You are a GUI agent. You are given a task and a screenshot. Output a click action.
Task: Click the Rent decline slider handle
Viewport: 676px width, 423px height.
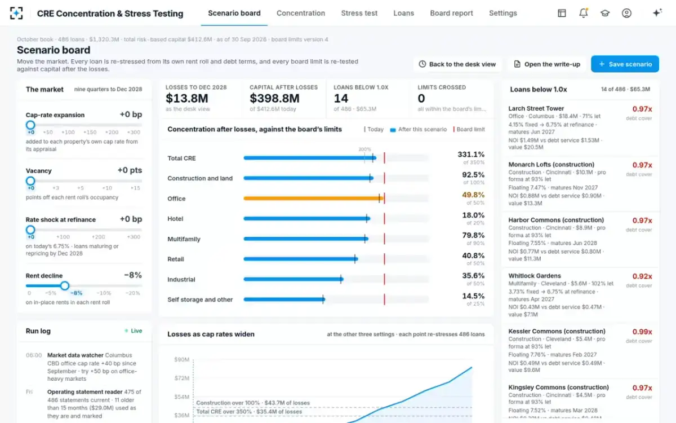(x=65, y=286)
